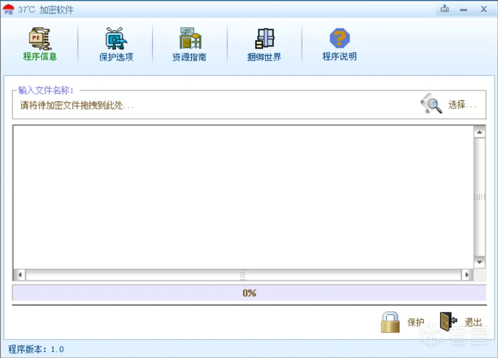Click the magnifying glass file-browse icon
This screenshot has height=358, width=498.
click(431, 104)
